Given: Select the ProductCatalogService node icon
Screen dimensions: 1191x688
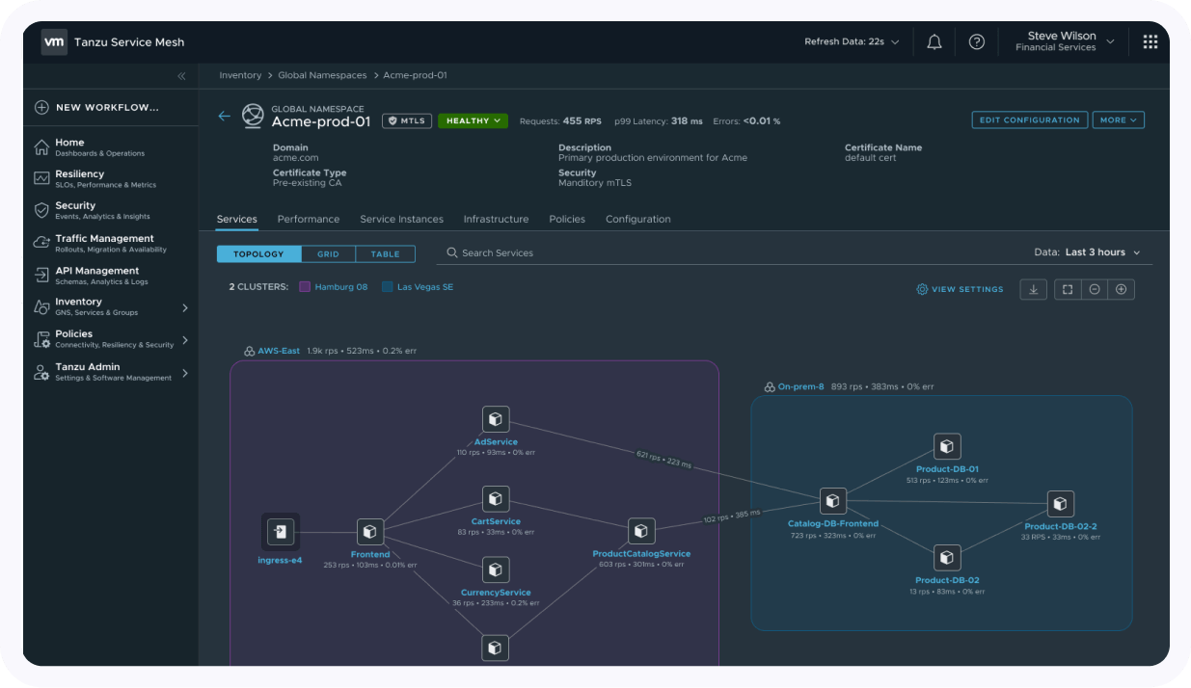Looking at the screenshot, I should tap(641, 531).
